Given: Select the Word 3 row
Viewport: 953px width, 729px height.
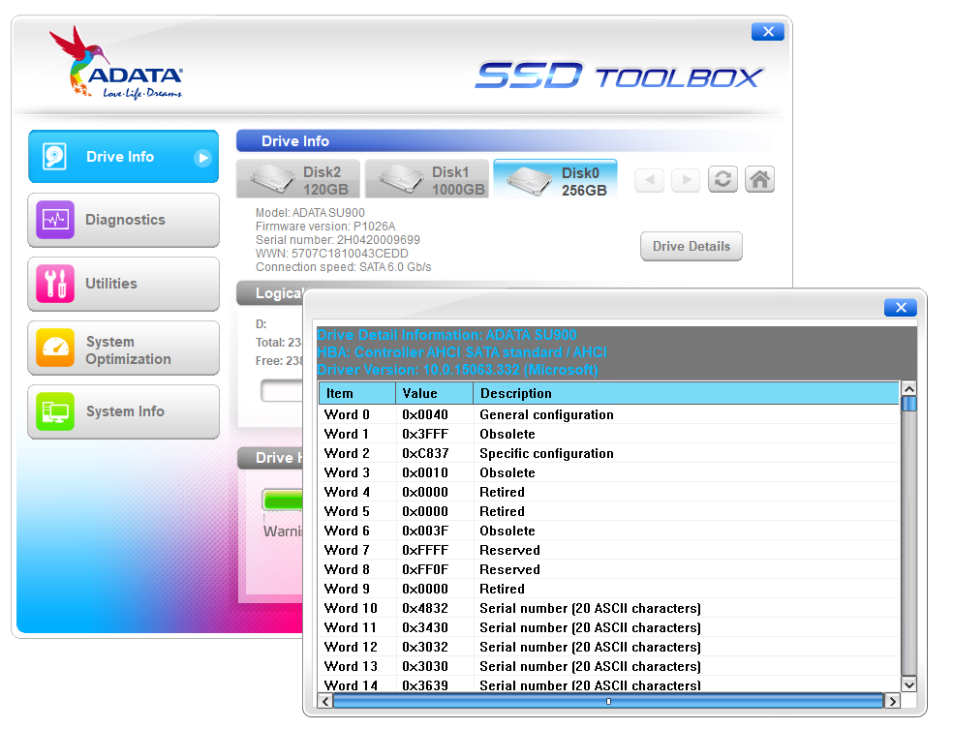Looking at the screenshot, I should 609,473.
